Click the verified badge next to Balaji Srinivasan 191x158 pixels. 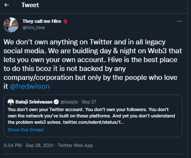click(56, 102)
